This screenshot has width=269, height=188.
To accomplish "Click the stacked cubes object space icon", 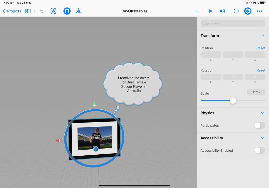I will click(79, 11).
